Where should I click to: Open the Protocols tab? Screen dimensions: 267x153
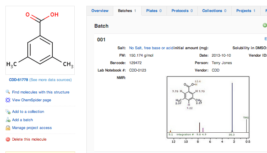(182, 11)
